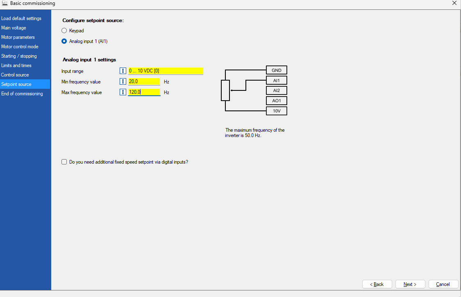Cancel the commissioning wizard
This screenshot has height=297, width=461.
tap(443, 284)
